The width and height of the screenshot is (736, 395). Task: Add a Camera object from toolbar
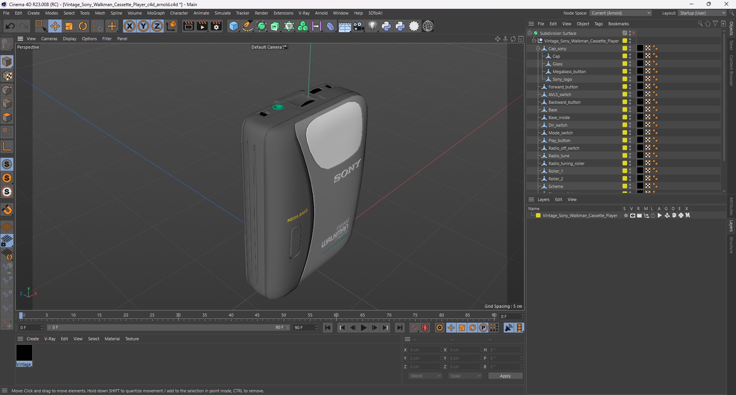359,26
